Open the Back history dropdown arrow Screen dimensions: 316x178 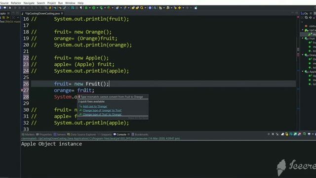(x=183, y=8)
